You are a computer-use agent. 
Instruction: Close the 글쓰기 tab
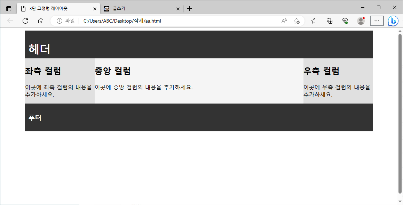coord(178,9)
